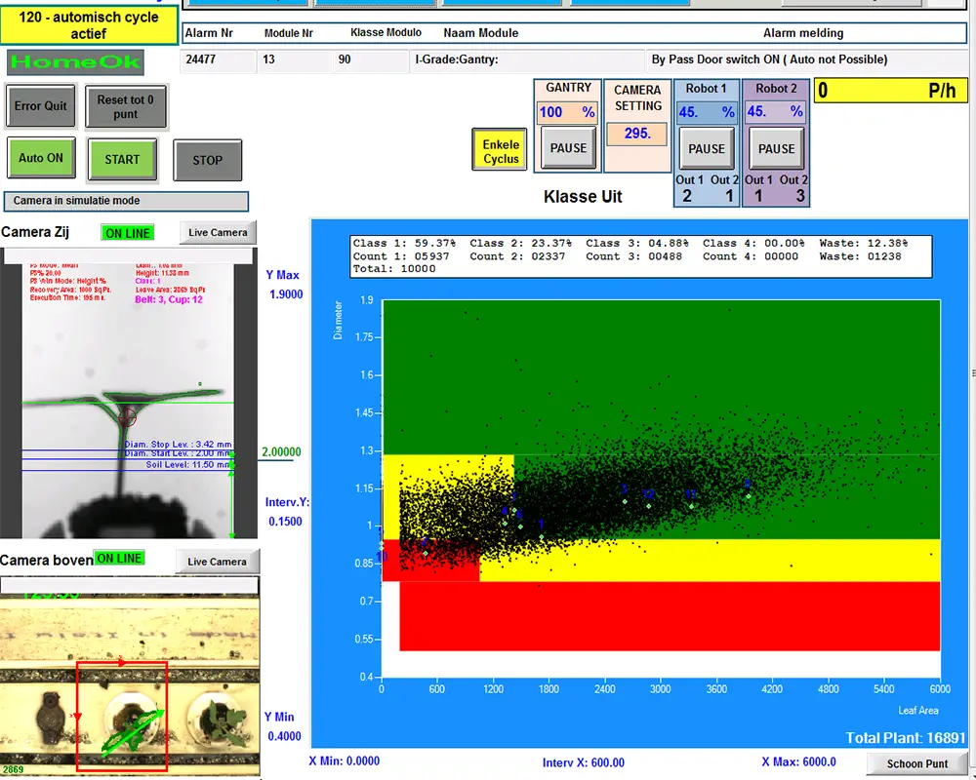Click the Error Quit button
Viewport: 976px width, 780px height.
[41, 106]
